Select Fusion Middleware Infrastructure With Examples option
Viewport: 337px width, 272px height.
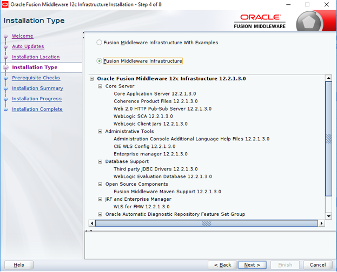click(x=99, y=43)
